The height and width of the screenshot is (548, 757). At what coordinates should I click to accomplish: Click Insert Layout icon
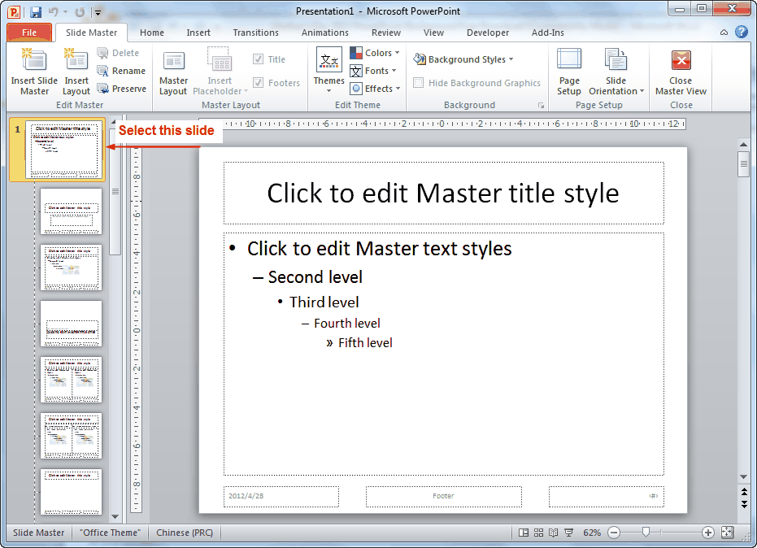tap(76, 72)
